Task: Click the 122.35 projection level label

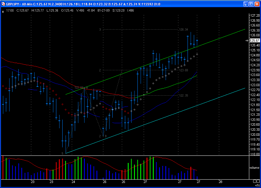Action: (x=184, y=96)
